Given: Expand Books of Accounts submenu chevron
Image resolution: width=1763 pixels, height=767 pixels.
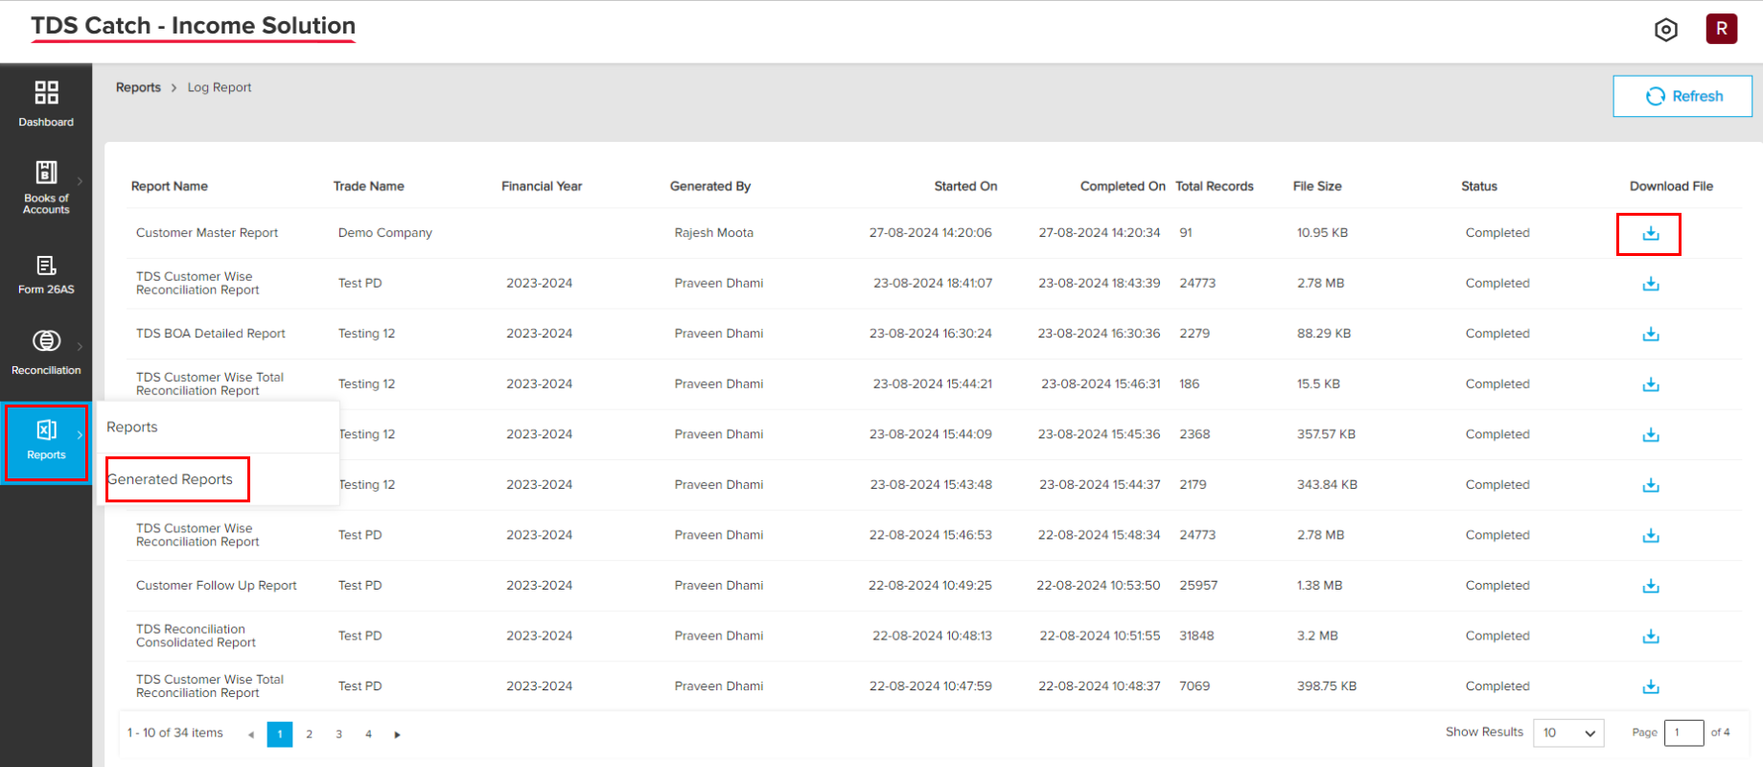Looking at the screenshot, I should click(81, 181).
